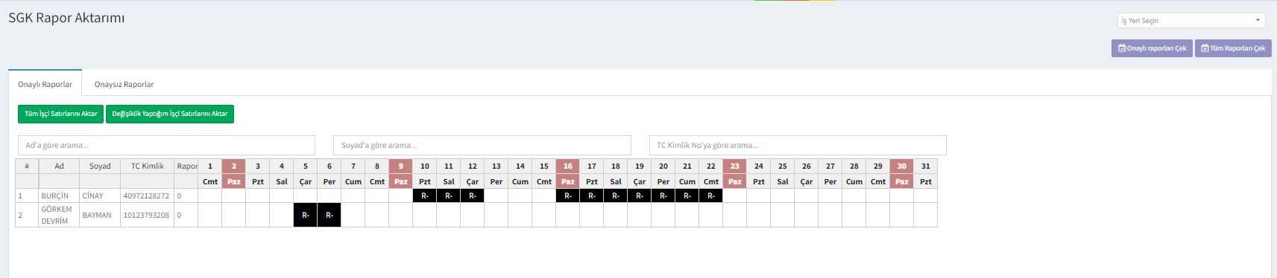Select the Onaylı Raporlar tab
This screenshot has width=1277, height=278.
click(x=45, y=84)
